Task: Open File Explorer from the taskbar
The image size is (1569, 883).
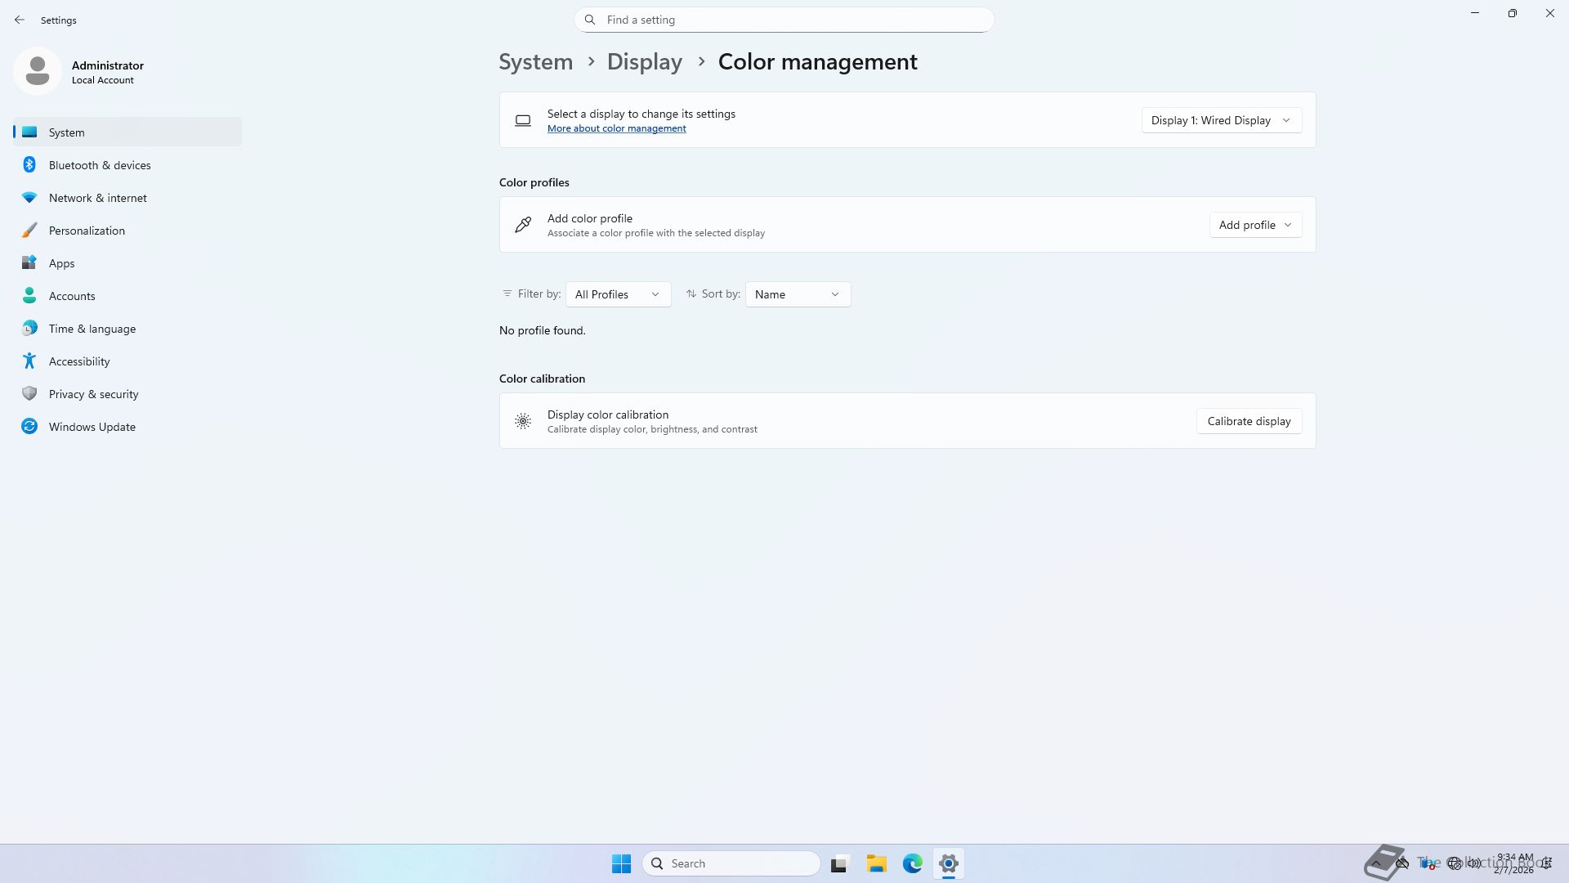Action: click(x=876, y=863)
